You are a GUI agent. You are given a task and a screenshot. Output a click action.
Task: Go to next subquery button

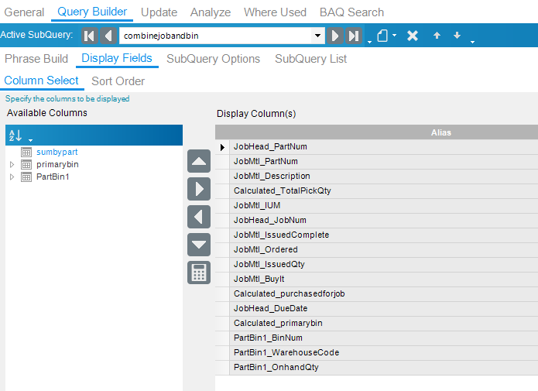[x=335, y=36]
